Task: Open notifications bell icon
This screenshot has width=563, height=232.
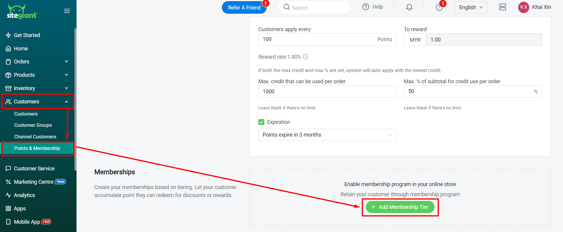Action: [409, 7]
